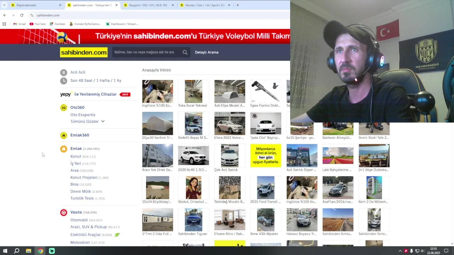Viewport: 454px width, 255px height.
Task: Click the green leaf icon next to Elektrikli Araçlar
Action: [117, 235]
